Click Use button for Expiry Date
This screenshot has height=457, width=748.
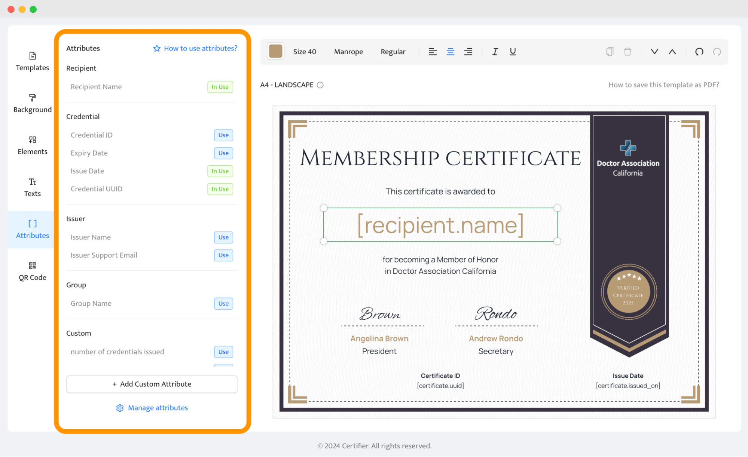(223, 153)
